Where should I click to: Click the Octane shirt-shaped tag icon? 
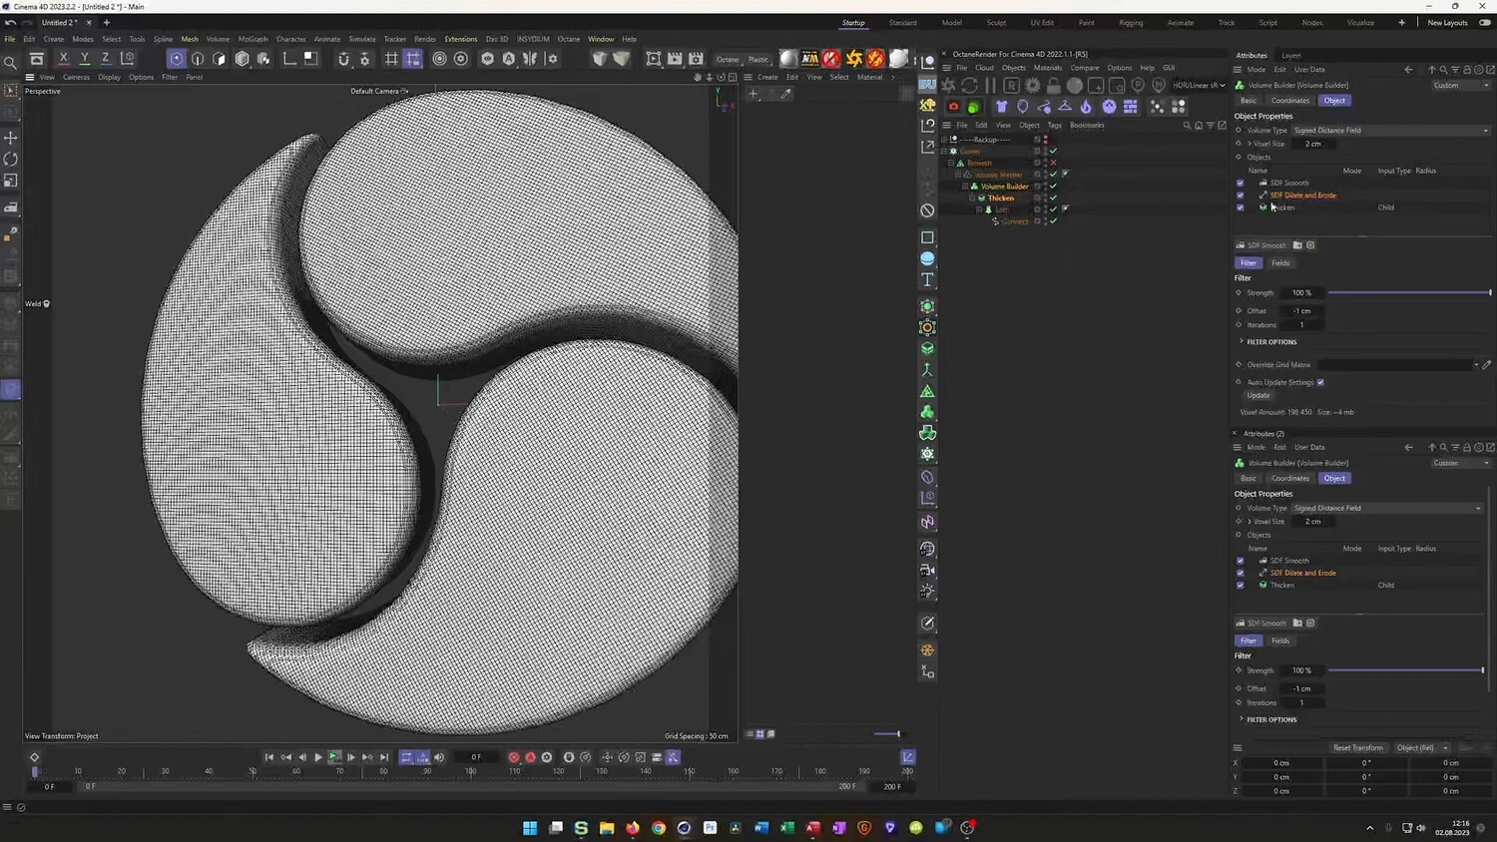point(1002,107)
